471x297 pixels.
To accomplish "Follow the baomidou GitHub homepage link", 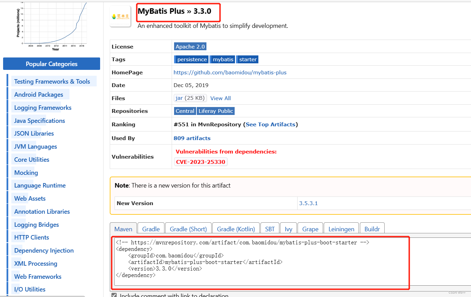I will pos(230,72).
